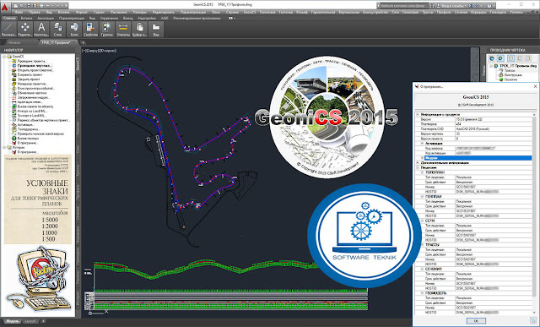Collapse ТОПОПЛАН license group
Image resolution: width=540 pixels, height=327 pixels.
point(422,172)
